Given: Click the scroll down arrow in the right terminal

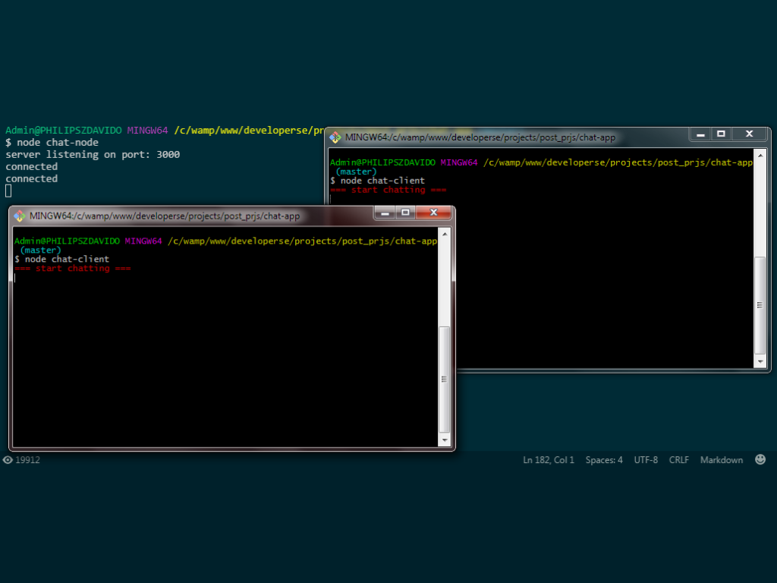Looking at the screenshot, I should [760, 361].
